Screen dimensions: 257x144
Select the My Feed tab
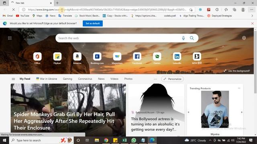(x=25, y=79)
